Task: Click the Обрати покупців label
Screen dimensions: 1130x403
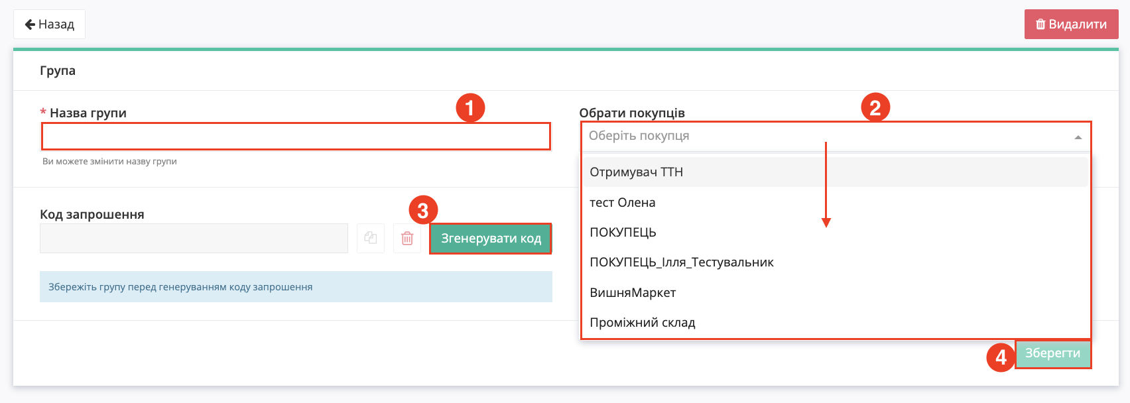Action: (x=632, y=113)
